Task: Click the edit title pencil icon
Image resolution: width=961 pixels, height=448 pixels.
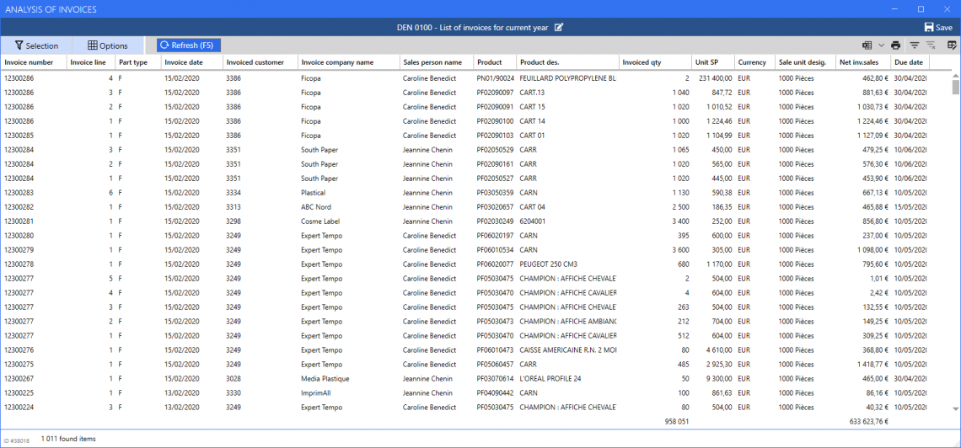Action: coord(558,28)
